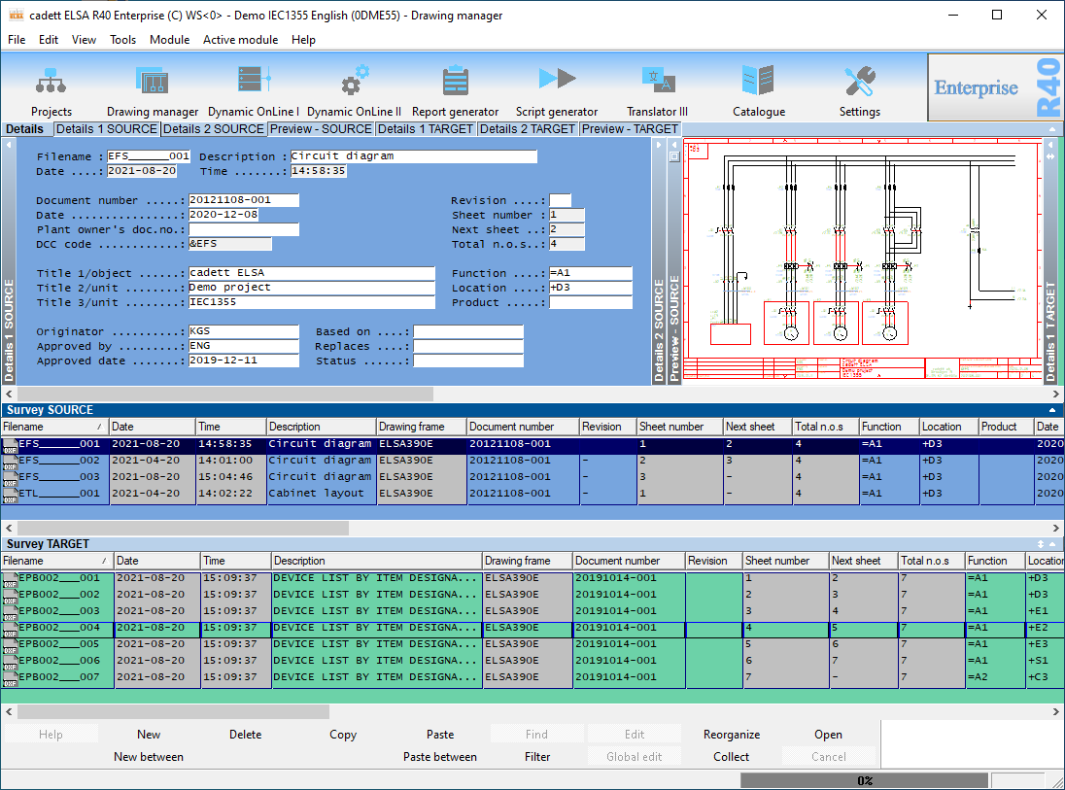Viewport: 1065px width, 790px height.
Task: Open the Help menu
Action: tap(303, 40)
